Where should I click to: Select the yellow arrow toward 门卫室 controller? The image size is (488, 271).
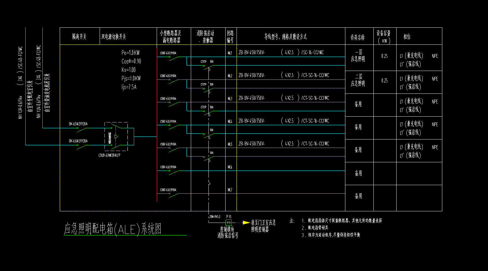(x=246, y=223)
